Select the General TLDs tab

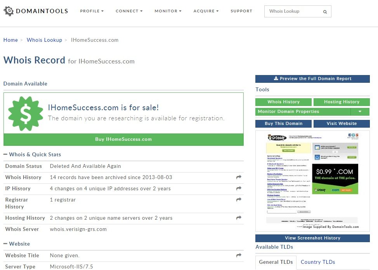276,262
